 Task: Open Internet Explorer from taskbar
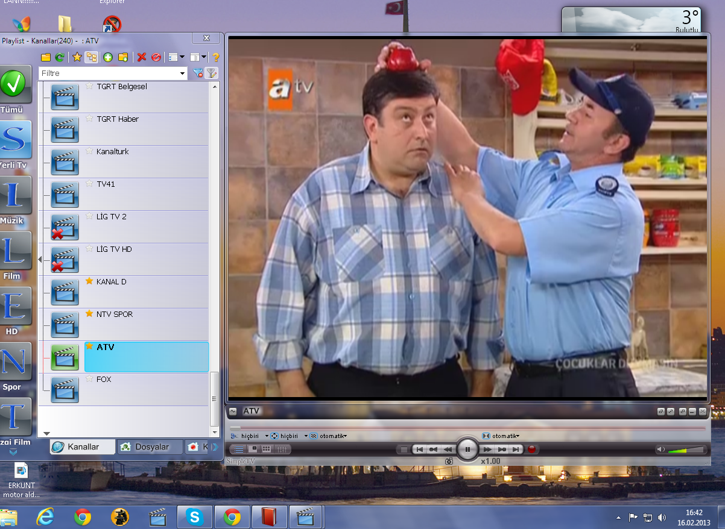pyautogui.click(x=45, y=517)
